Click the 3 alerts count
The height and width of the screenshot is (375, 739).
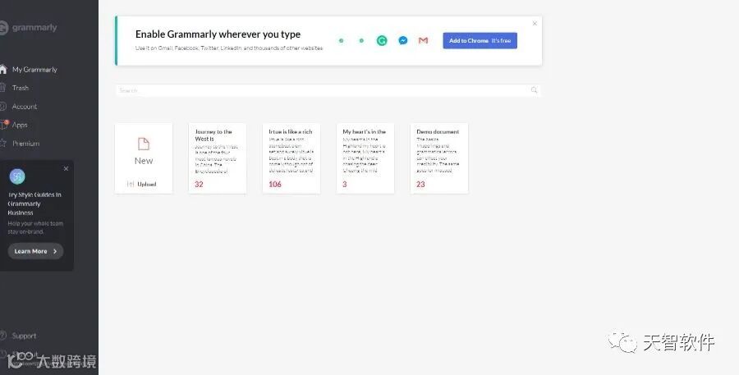(345, 184)
